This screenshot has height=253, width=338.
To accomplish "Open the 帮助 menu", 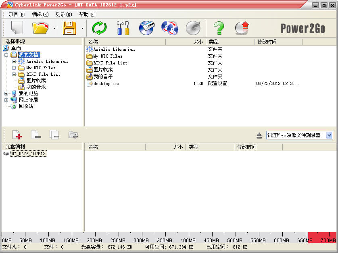I will point(87,14).
